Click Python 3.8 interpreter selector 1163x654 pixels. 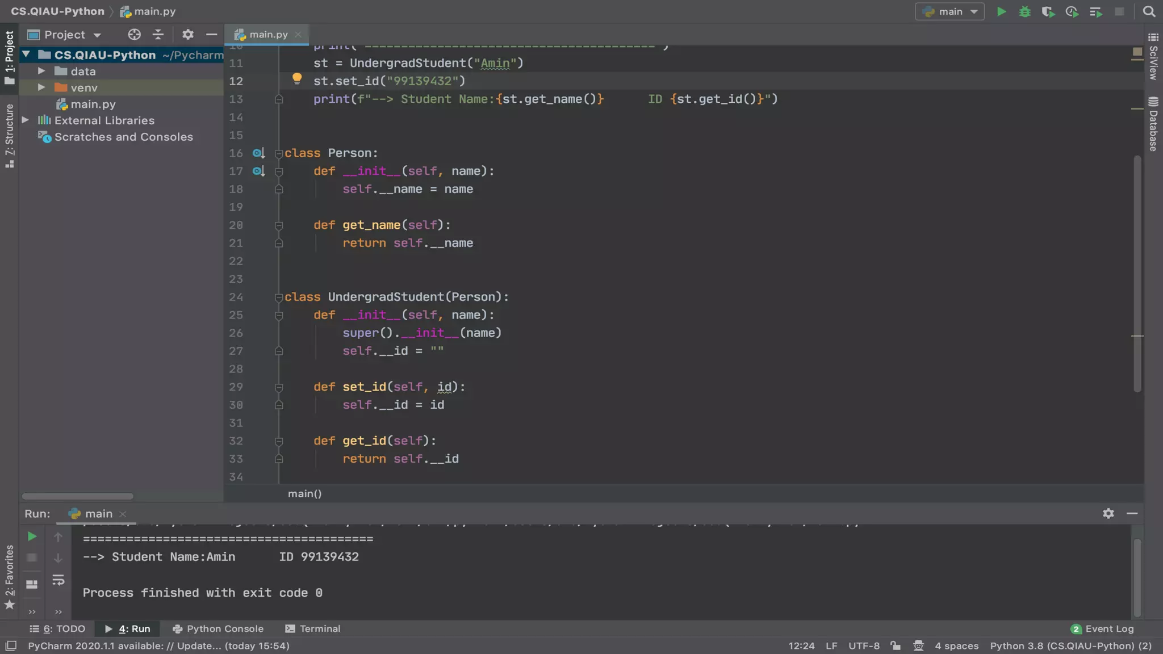coord(1070,645)
